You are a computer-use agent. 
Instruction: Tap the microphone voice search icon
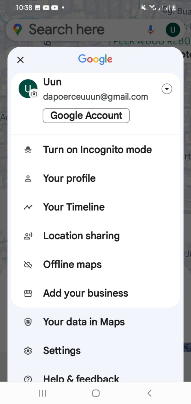(x=151, y=30)
